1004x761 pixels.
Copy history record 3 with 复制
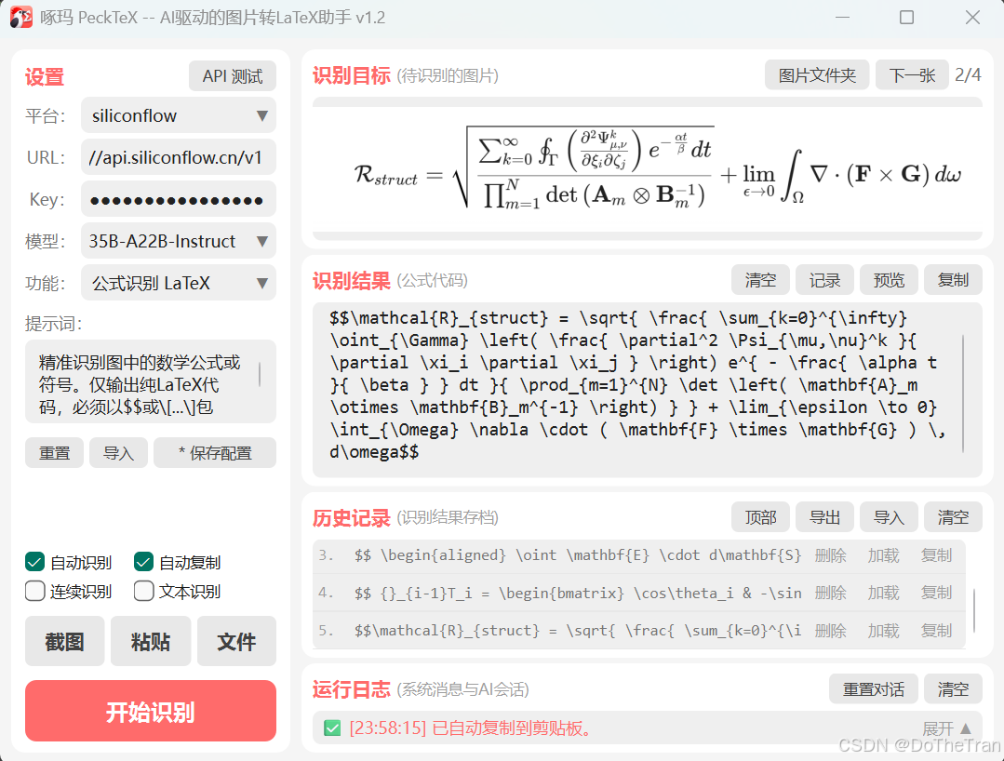(937, 554)
